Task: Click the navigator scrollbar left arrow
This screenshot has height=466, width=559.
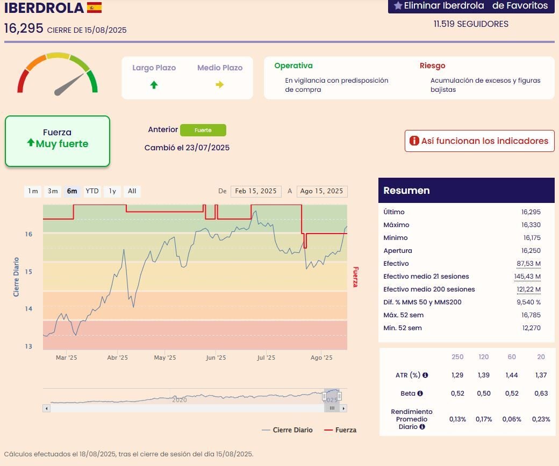Action: [x=47, y=408]
